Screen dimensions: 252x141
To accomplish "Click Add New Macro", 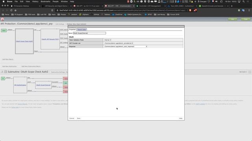I will [8, 59].
